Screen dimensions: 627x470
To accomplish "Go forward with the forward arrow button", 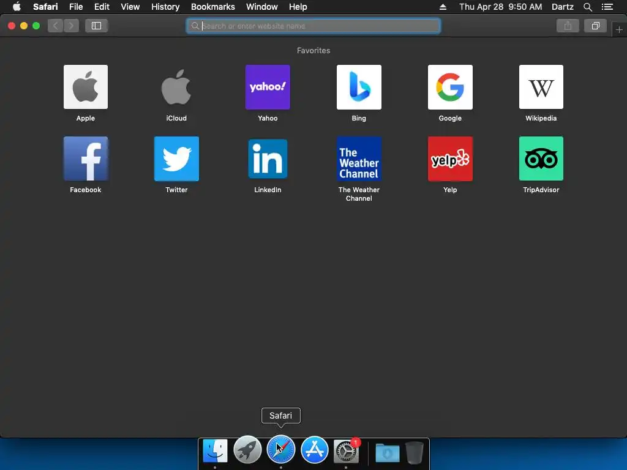I will 71,26.
